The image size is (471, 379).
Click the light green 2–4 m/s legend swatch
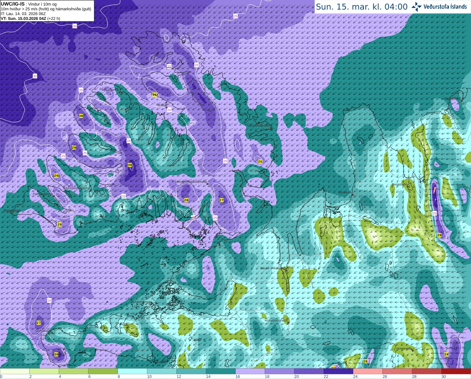44,371
